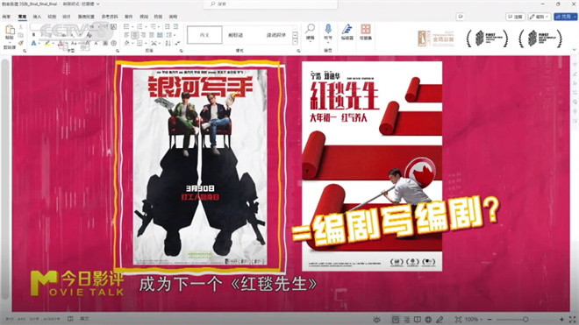Click the Paste clipboard icon
Viewport: 579px width, 325px height.
(10, 31)
